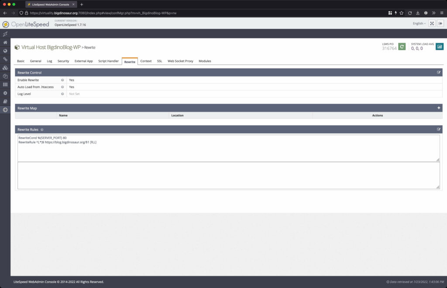Switch to the Context tab
The width and height of the screenshot is (447, 288).
146,61
